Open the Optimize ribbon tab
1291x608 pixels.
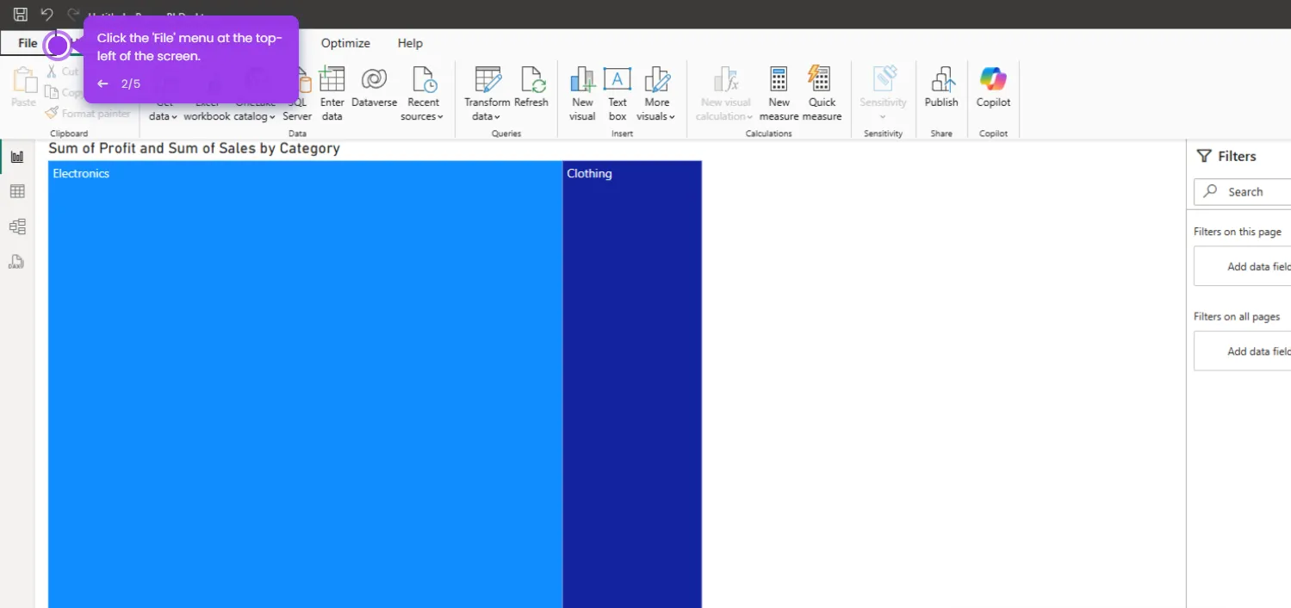point(345,43)
